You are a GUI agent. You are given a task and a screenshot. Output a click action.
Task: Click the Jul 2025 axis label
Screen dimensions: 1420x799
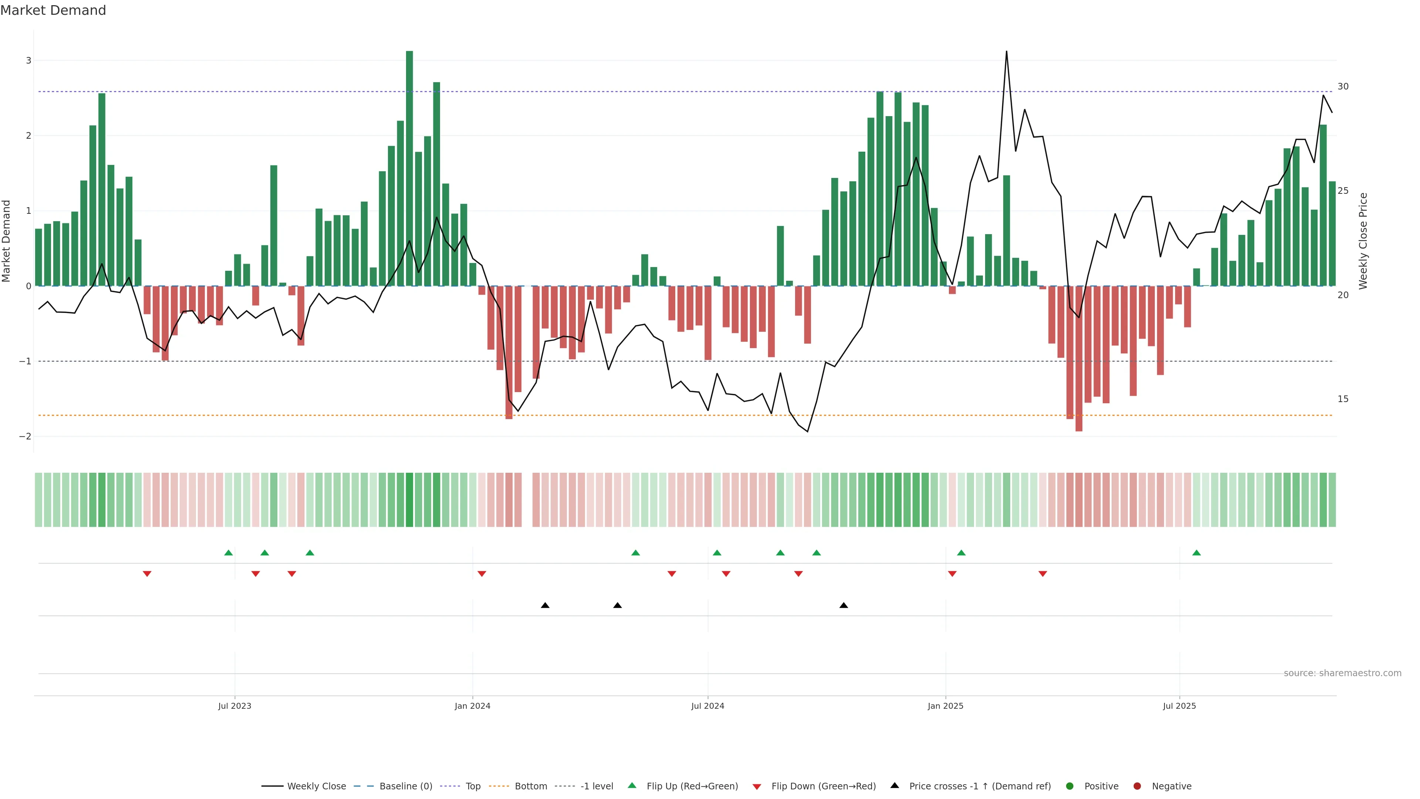click(x=1179, y=706)
